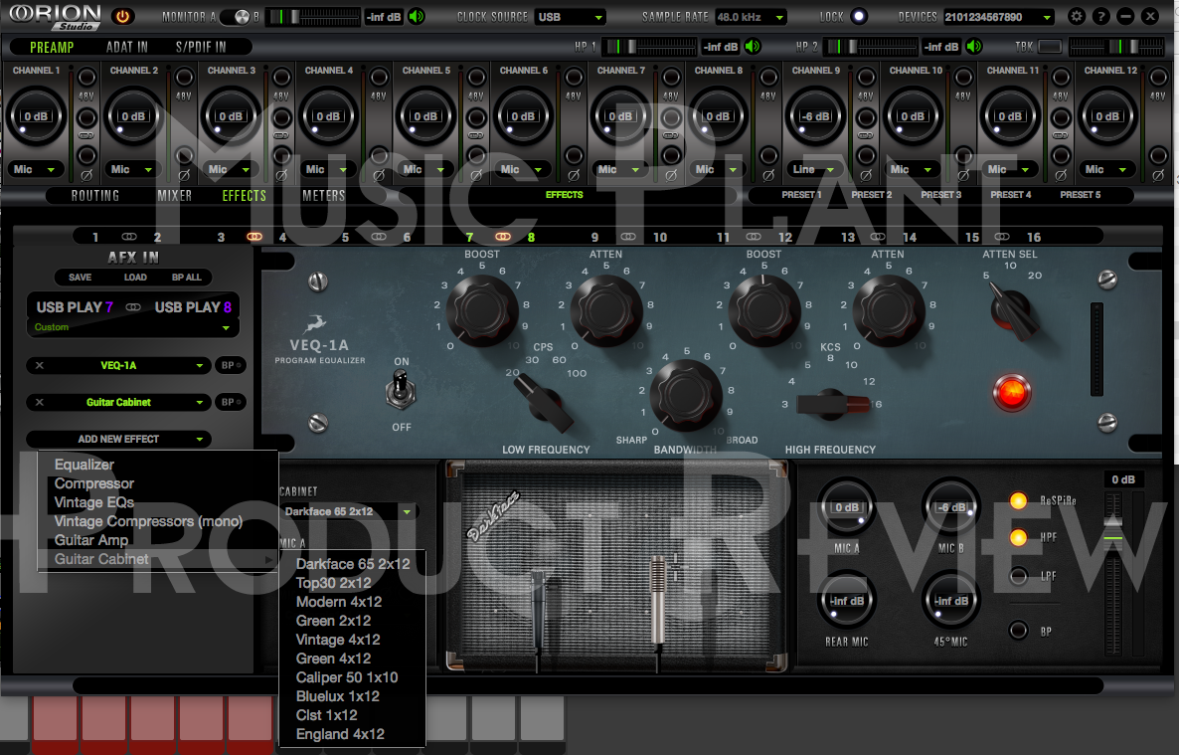Click the BANDWIDTH knob on VEQ-1A

point(685,395)
